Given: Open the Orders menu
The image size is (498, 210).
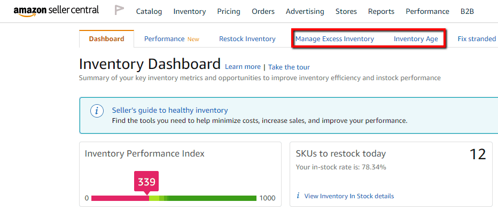Looking at the screenshot, I should pos(263,11).
